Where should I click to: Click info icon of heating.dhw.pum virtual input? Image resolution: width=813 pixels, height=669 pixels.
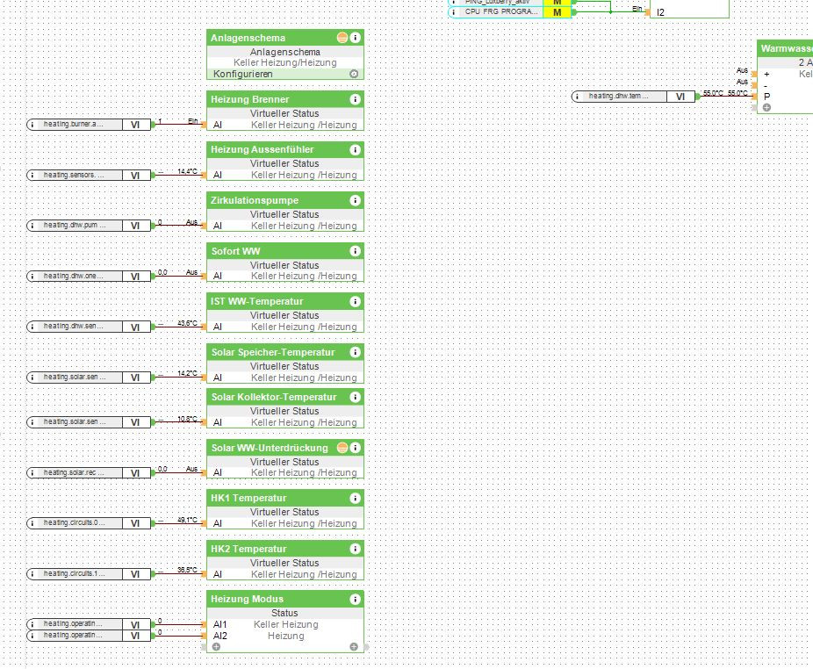click(32, 226)
